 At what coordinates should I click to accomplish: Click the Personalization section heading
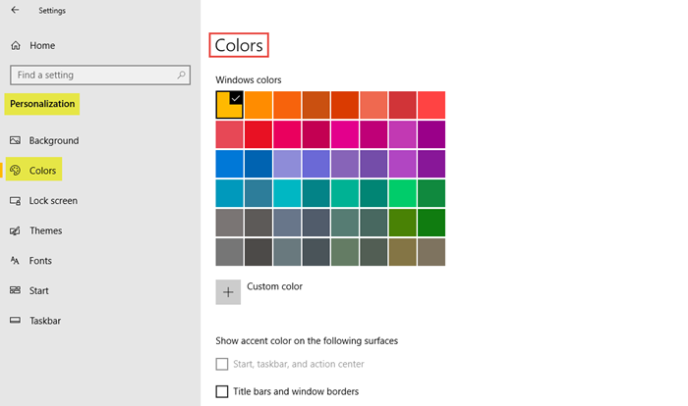42,103
